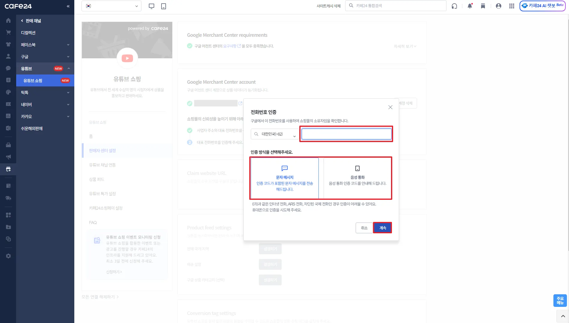The image size is (569, 323).
Task: Open the delivery truck icon in the left rail
Action: tap(8, 198)
